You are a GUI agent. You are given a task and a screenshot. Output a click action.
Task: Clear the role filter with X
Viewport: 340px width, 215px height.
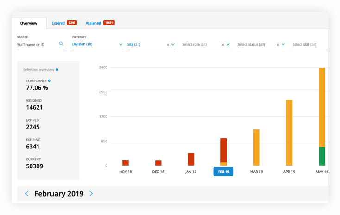coord(223,45)
